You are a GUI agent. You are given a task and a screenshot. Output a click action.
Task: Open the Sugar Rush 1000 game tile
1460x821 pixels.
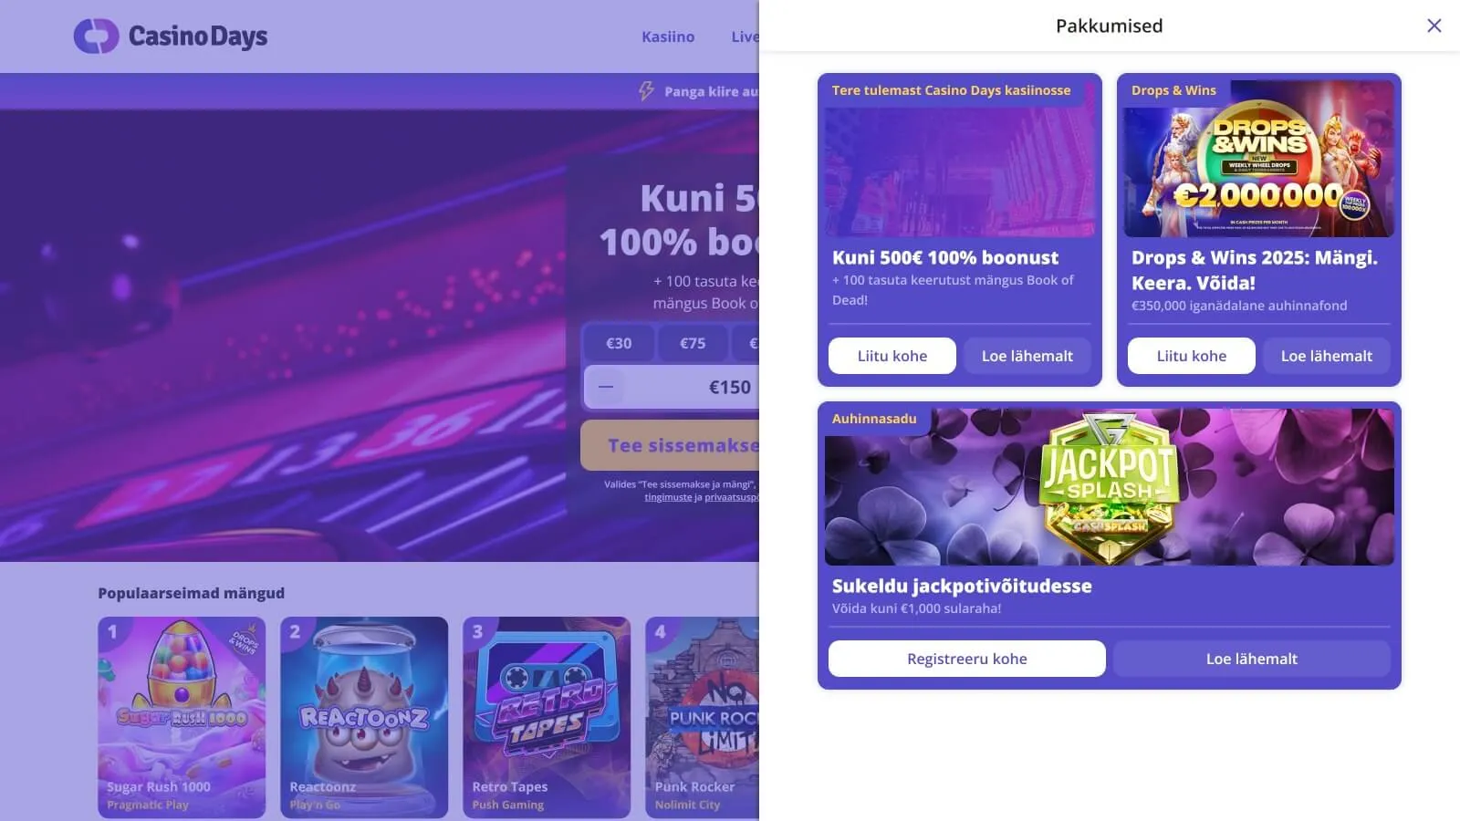182,717
